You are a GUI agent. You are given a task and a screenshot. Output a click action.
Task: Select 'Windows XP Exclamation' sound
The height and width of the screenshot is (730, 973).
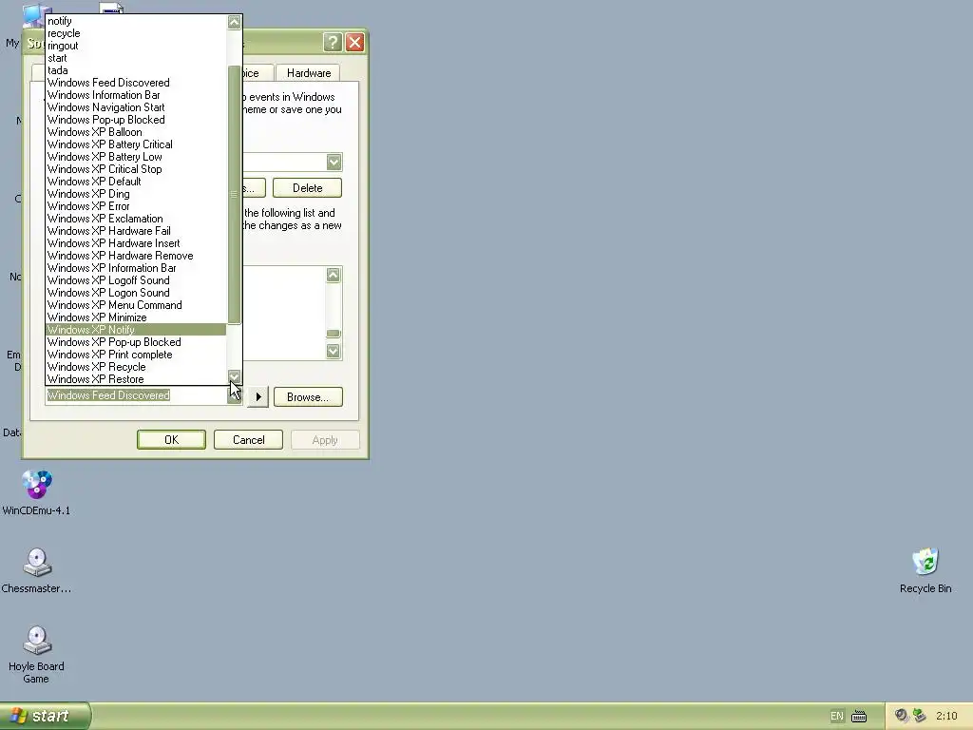(x=137, y=219)
